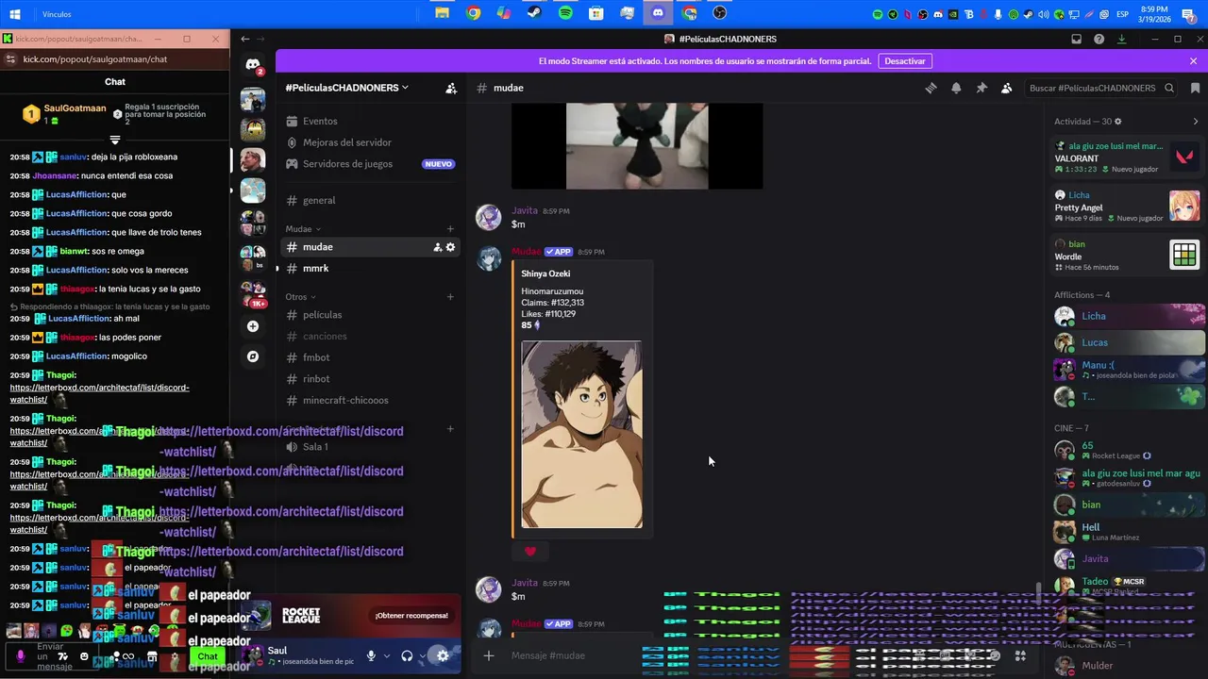
Task: Expand the #PeliculasCHADNONERS server menu
Action: pos(347,88)
